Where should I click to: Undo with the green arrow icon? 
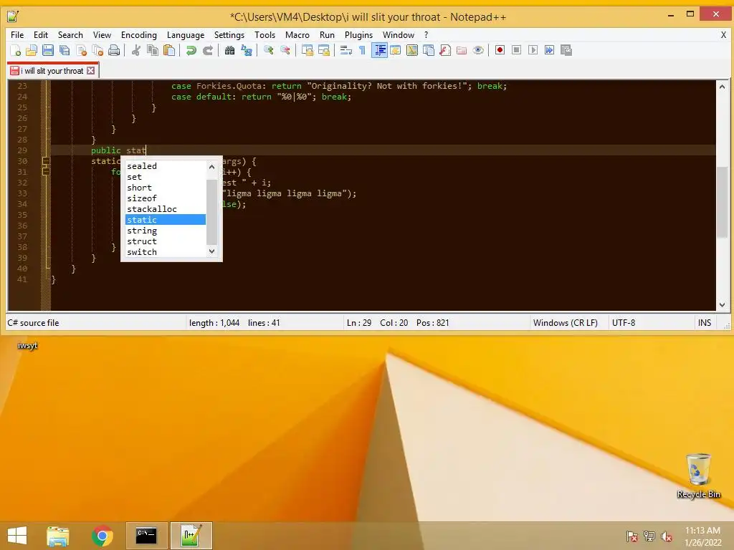tap(191, 50)
